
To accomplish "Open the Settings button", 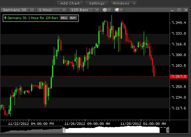I will (97, 3).
